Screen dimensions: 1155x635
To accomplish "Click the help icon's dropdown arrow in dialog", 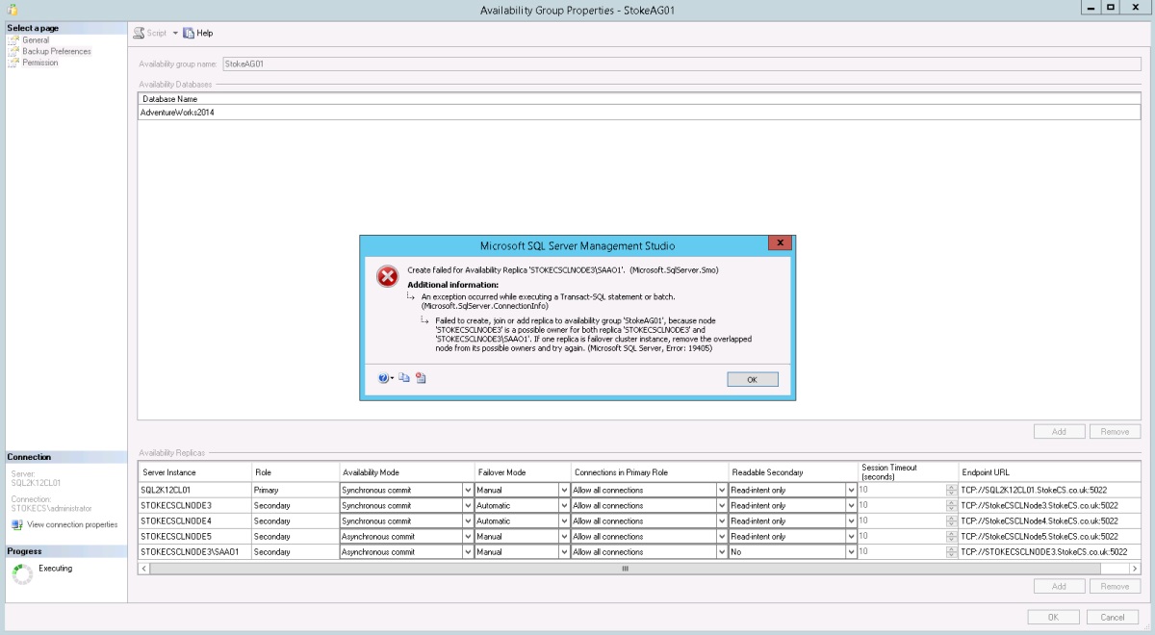I will click(393, 378).
